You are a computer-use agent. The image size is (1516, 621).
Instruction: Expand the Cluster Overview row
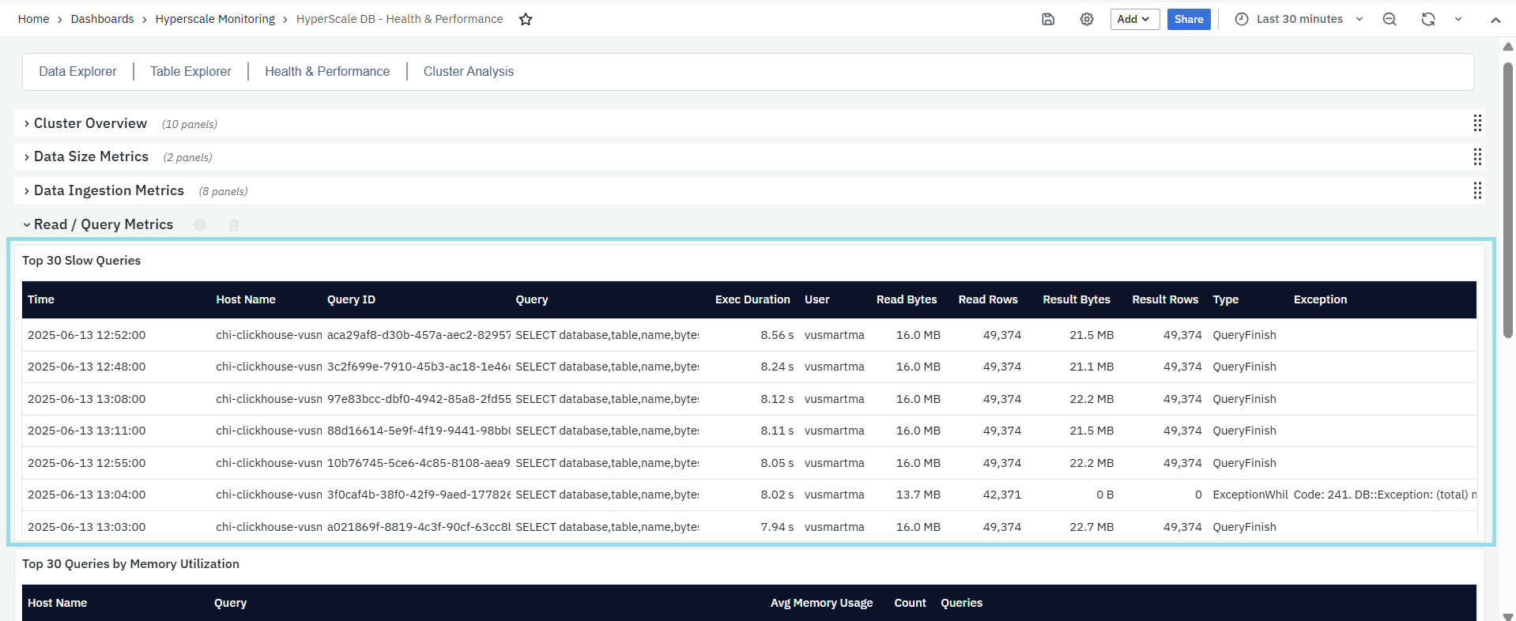pyautogui.click(x=89, y=123)
